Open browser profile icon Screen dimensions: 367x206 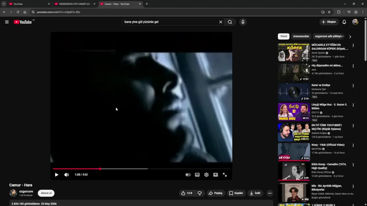356,12
